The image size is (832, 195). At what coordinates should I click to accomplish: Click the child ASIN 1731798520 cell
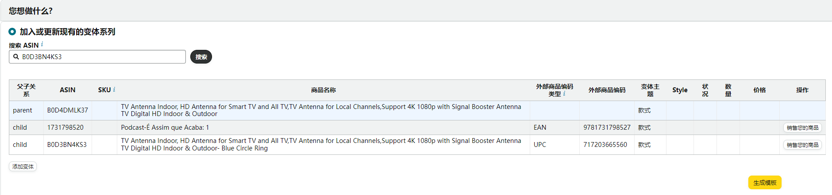coord(68,127)
